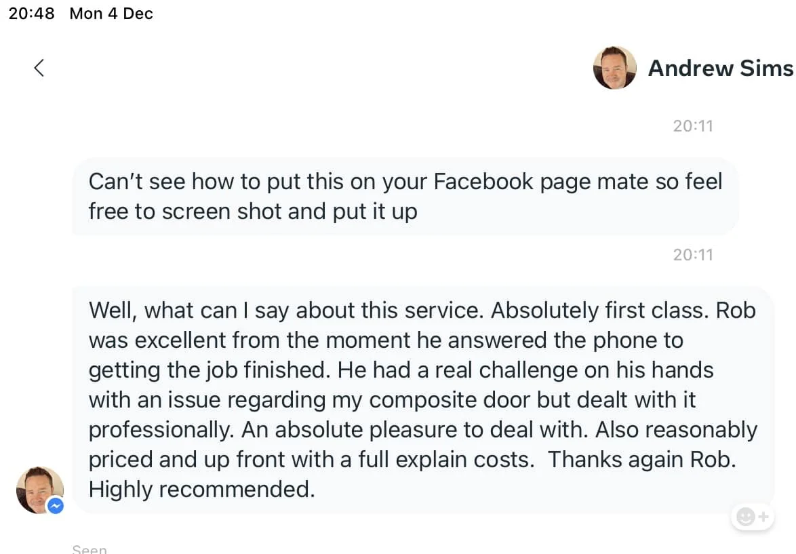Tap the sender's circular avatar beside the review
Screen dimensions: 796x554
coord(39,489)
